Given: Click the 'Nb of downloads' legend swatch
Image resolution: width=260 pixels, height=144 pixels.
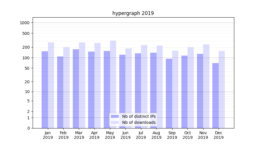Looking at the screenshot, I should point(115,122).
